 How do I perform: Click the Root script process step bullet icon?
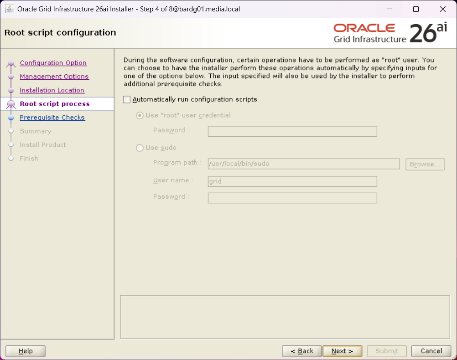tap(11, 104)
